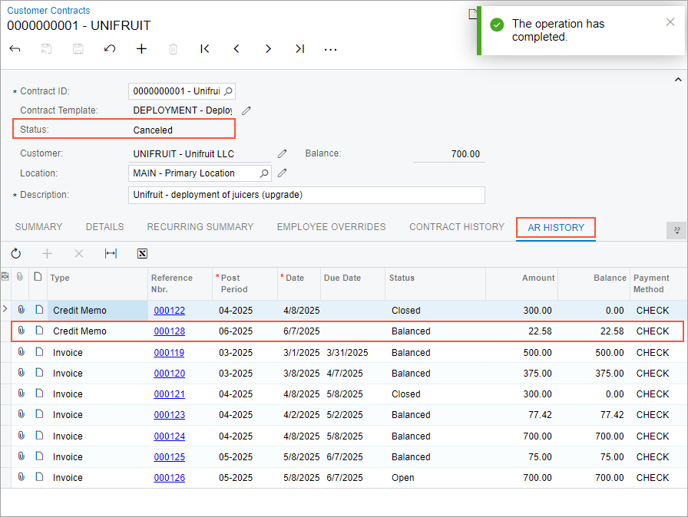This screenshot has height=517, width=688.
Task: Go to the previous record
Action: point(237,49)
